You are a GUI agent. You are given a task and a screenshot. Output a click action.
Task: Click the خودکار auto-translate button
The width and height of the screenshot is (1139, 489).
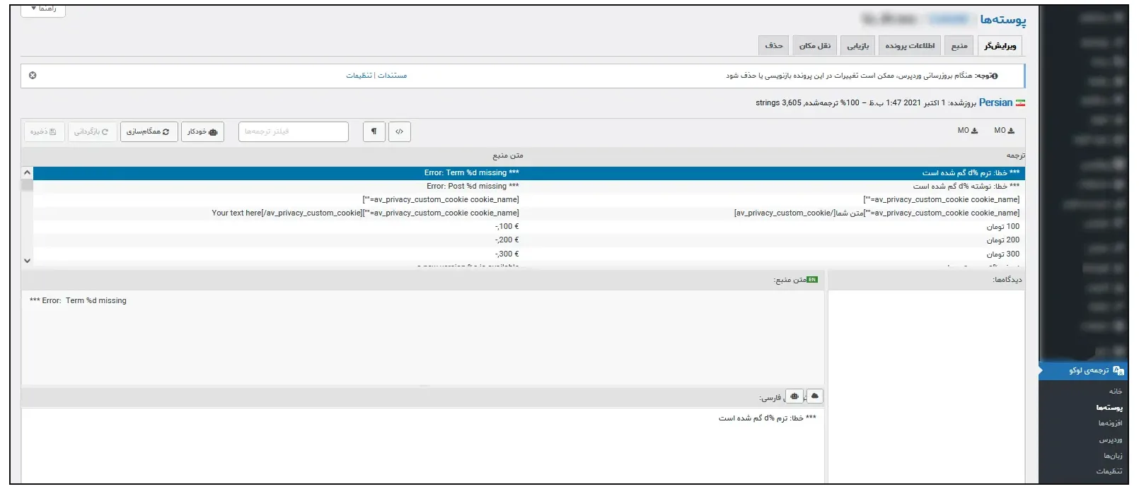pos(202,131)
